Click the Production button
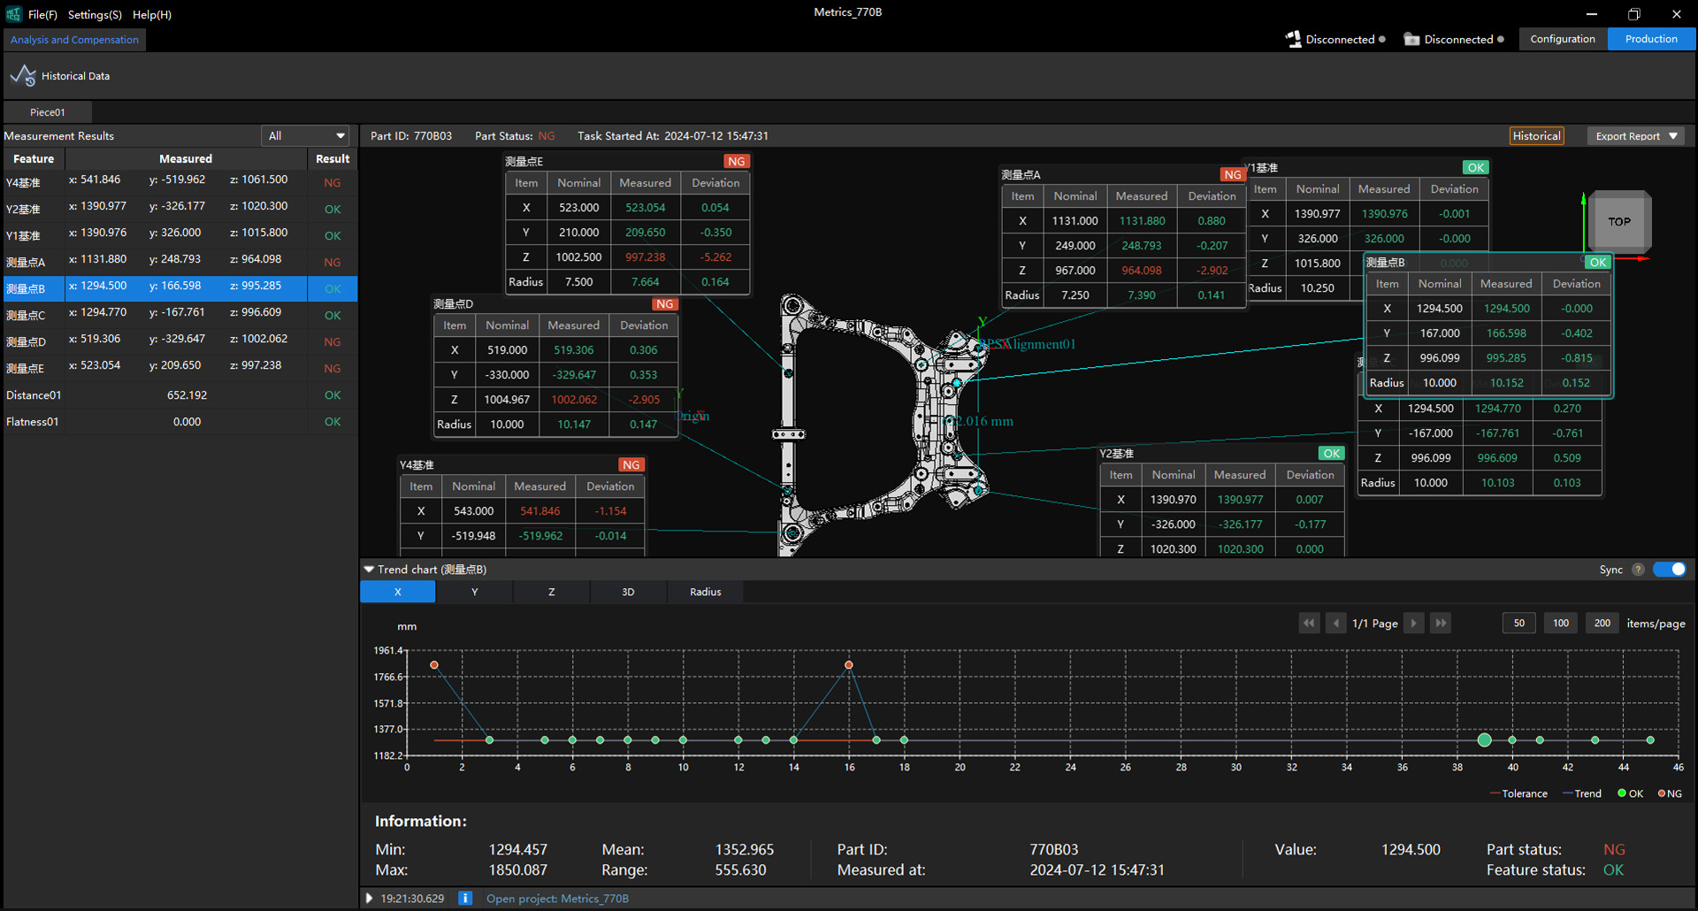 pos(1651,39)
